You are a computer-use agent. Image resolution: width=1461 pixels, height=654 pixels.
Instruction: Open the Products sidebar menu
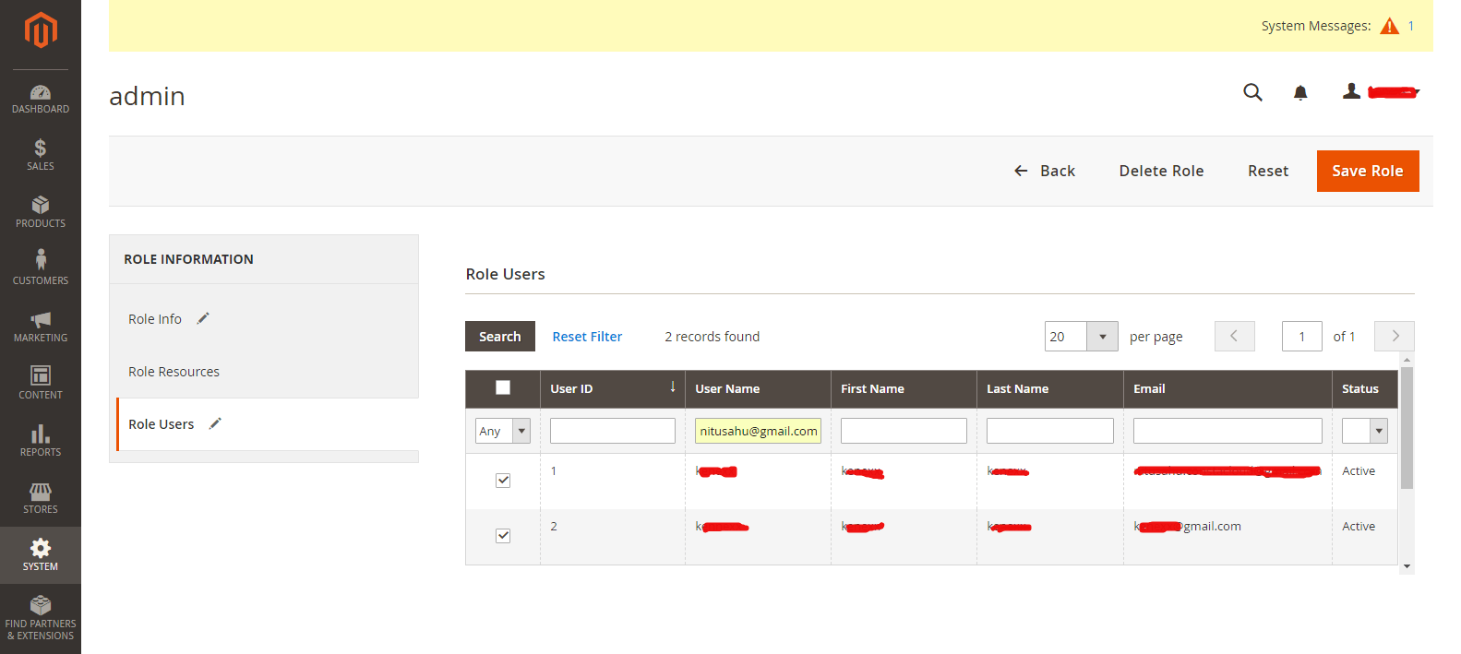tap(41, 212)
